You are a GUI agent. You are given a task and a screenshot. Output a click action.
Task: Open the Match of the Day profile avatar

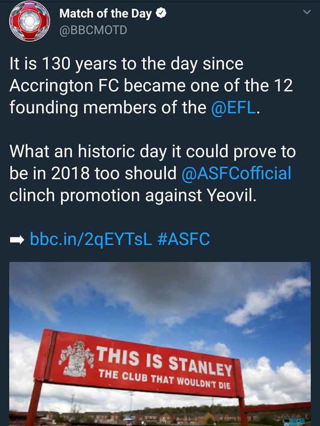pyautogui.click(x=30, y=21)
